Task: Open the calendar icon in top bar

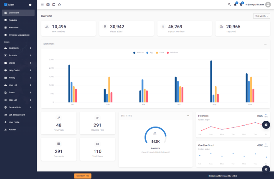Action: click(x=53, y=5)
